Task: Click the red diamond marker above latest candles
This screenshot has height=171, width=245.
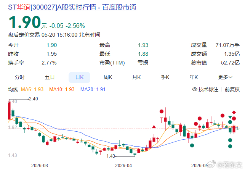Action: point(234,112)
